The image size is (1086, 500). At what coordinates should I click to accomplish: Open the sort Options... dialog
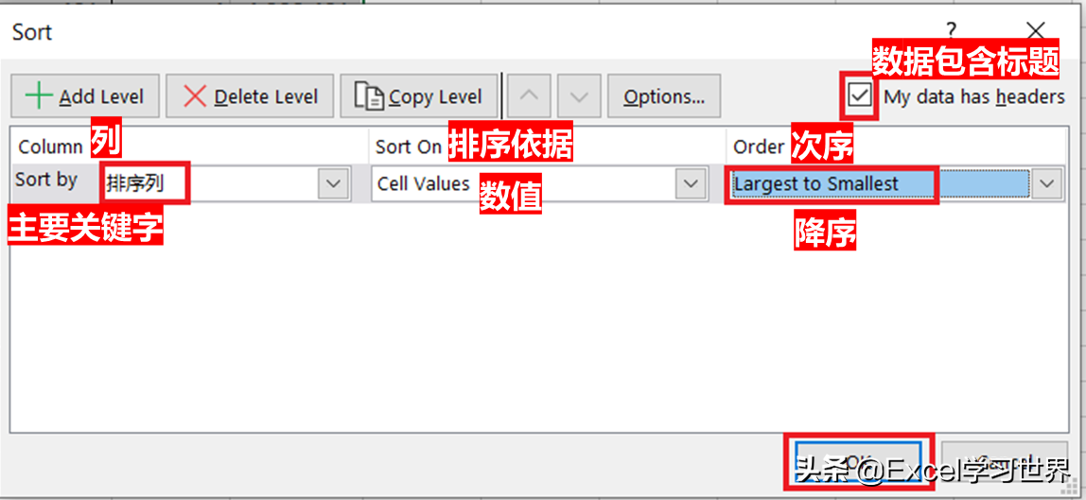click(x=664, y=95)
